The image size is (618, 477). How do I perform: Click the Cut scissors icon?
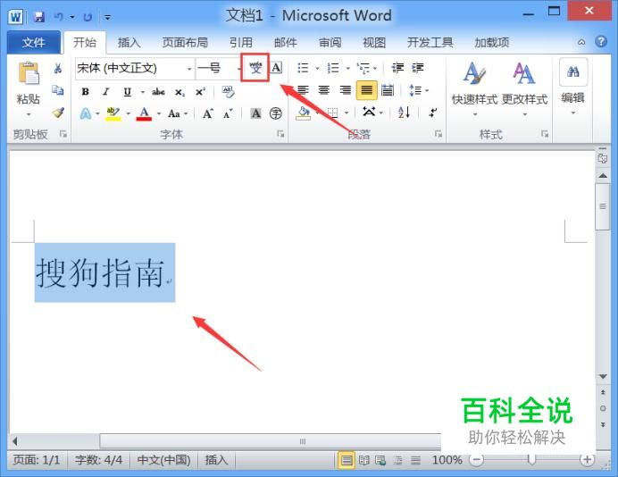[58, 68]
